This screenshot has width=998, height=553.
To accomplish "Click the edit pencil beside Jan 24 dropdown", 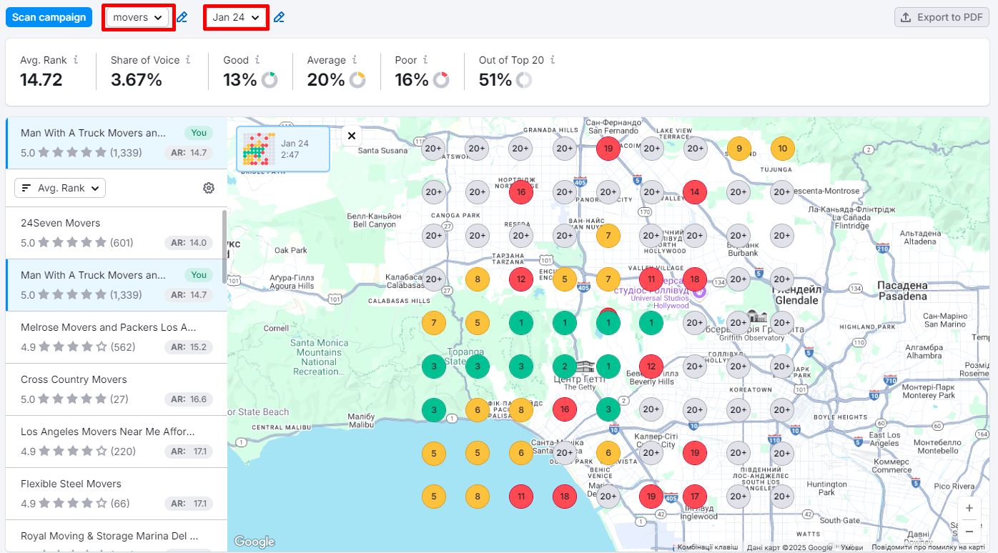I will click(x=279, y=17).
